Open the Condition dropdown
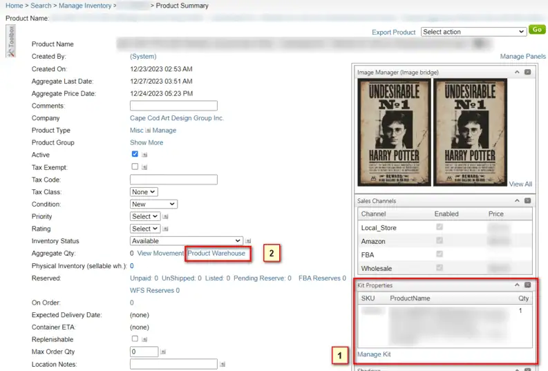The image size is (548, 371). tap(153, 204)
